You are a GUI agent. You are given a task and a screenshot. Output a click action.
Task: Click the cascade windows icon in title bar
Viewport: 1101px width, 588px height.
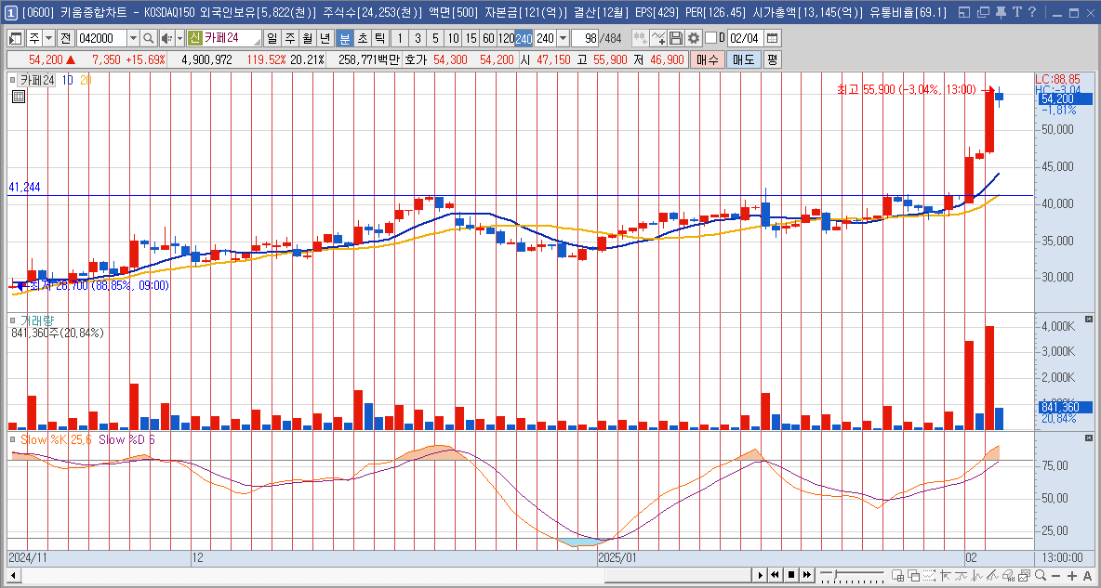tap(982, 12)
